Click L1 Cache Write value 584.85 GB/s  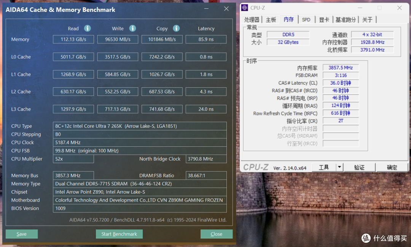click(x=118, y=74)
